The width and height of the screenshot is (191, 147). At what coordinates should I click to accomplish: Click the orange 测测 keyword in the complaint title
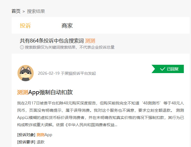[x=23, y=92]
